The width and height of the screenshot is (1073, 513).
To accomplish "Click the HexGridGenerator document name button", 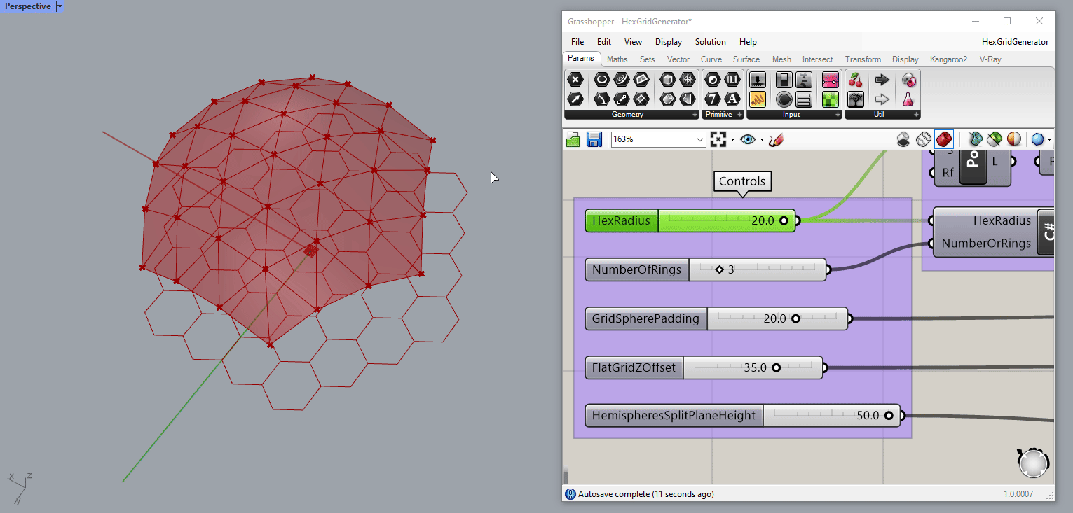I will point(1015,42).
